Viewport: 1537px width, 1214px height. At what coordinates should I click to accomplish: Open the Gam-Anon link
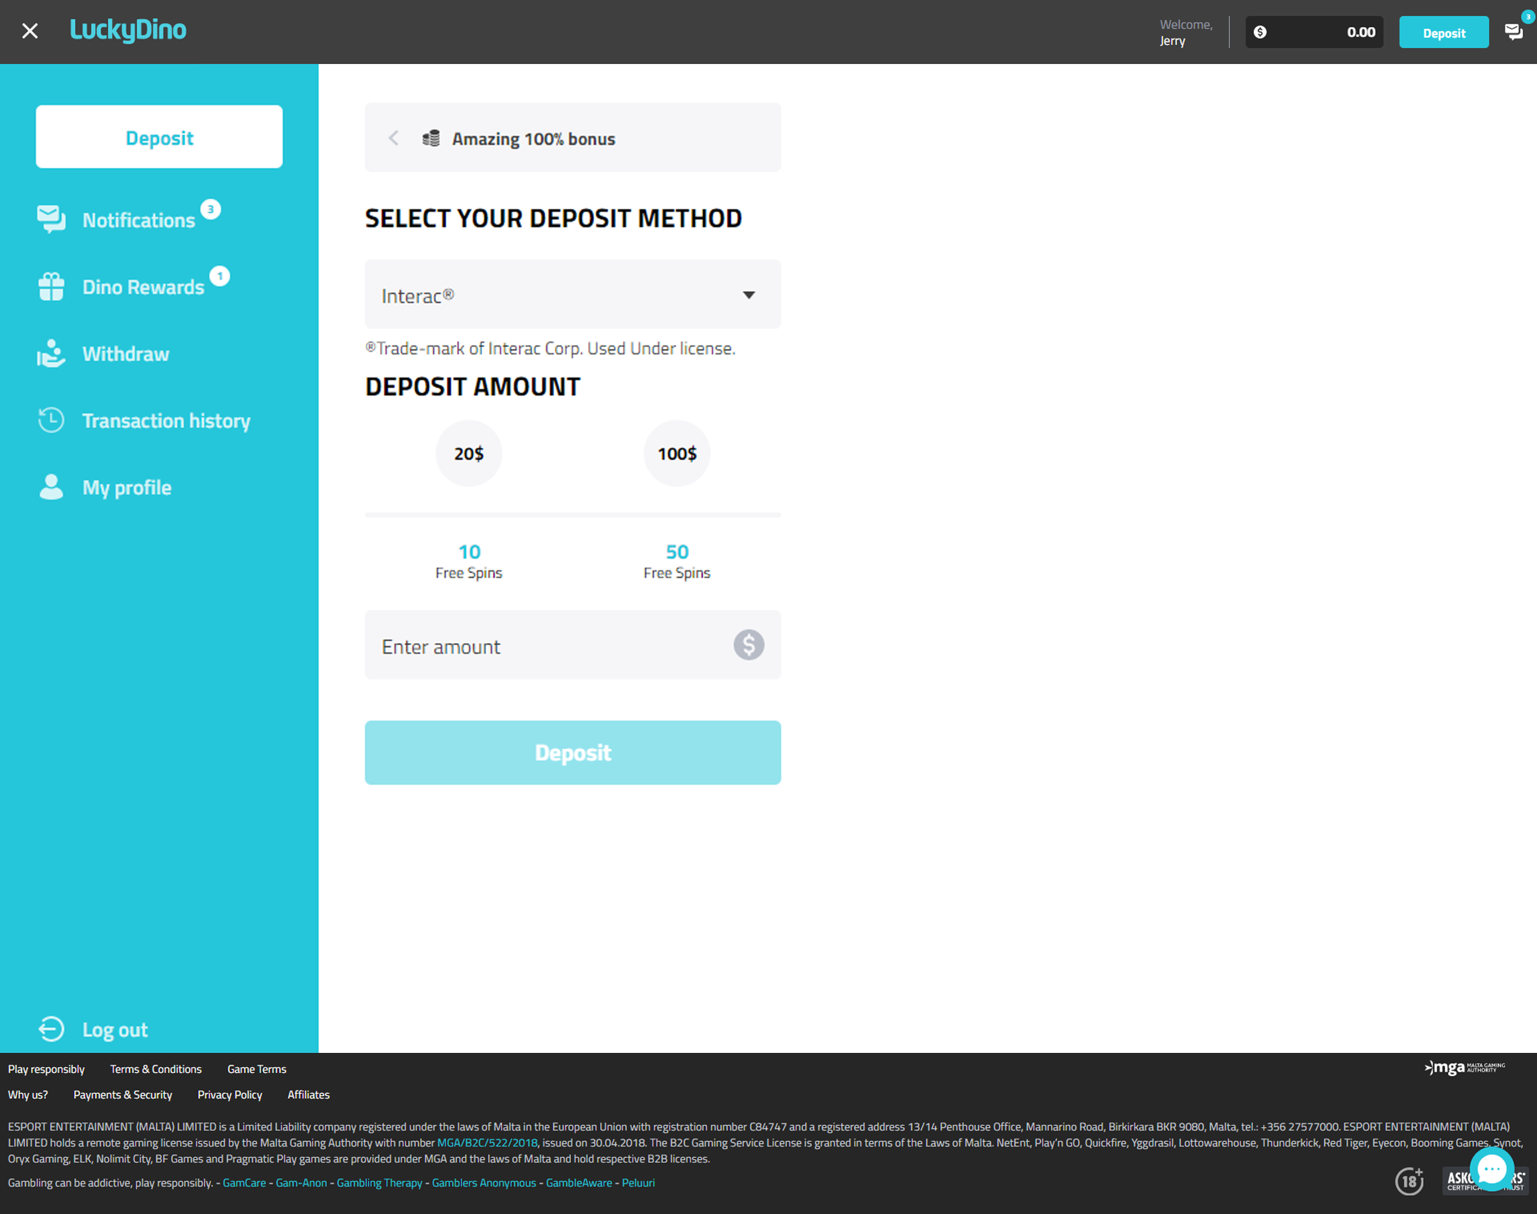tap(301, 1183)
